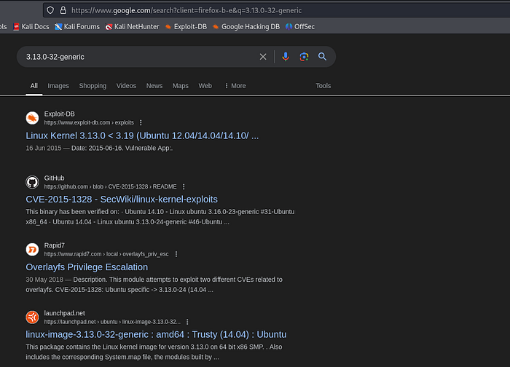Click the lock icon in address bar
510x367 pixels.
point(61,10)
